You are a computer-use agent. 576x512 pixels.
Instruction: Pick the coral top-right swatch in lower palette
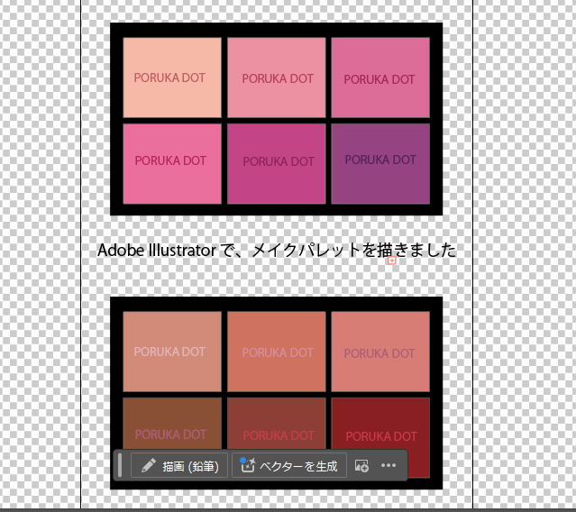tap(379, 350)
